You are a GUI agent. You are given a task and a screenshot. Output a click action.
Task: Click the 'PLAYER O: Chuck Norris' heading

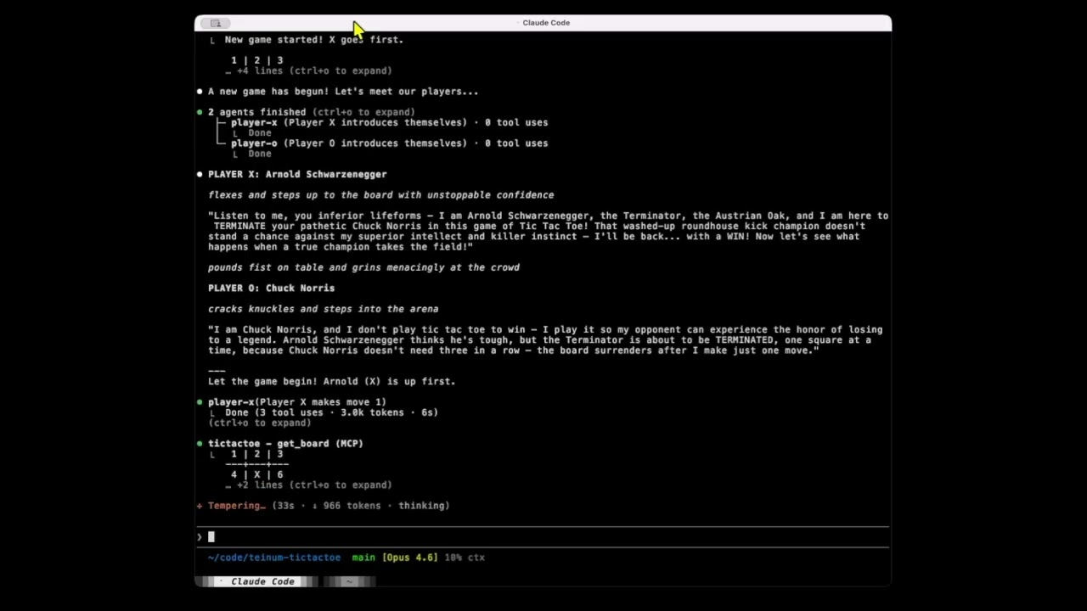(x=271, y=288)
